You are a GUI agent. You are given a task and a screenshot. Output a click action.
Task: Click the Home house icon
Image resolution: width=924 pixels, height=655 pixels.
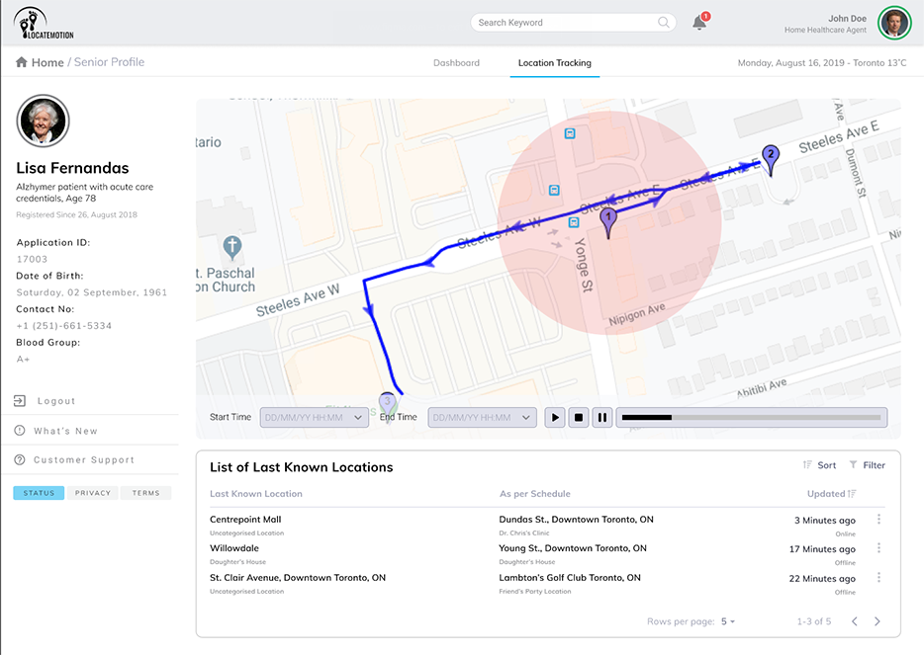click(x=22, y=62)
